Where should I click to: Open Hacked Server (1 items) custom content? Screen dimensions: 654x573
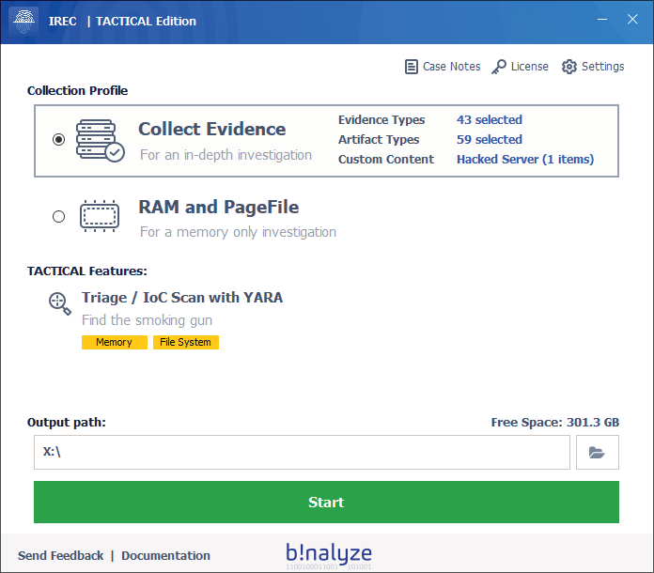coord(525,160)
